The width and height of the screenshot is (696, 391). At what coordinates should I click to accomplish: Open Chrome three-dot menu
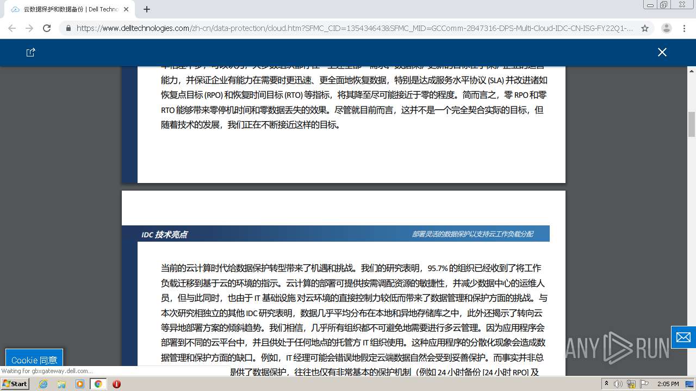685,28
